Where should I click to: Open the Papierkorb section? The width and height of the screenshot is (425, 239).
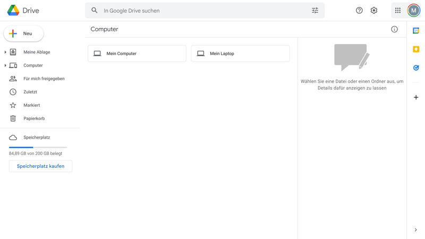click(34, 118)
